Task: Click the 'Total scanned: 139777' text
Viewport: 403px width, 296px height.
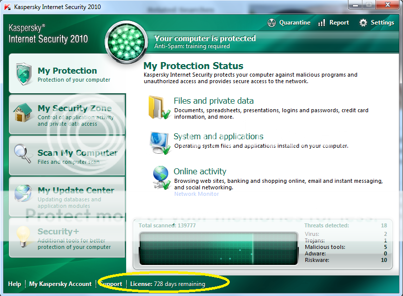Action: coord(167,225)
